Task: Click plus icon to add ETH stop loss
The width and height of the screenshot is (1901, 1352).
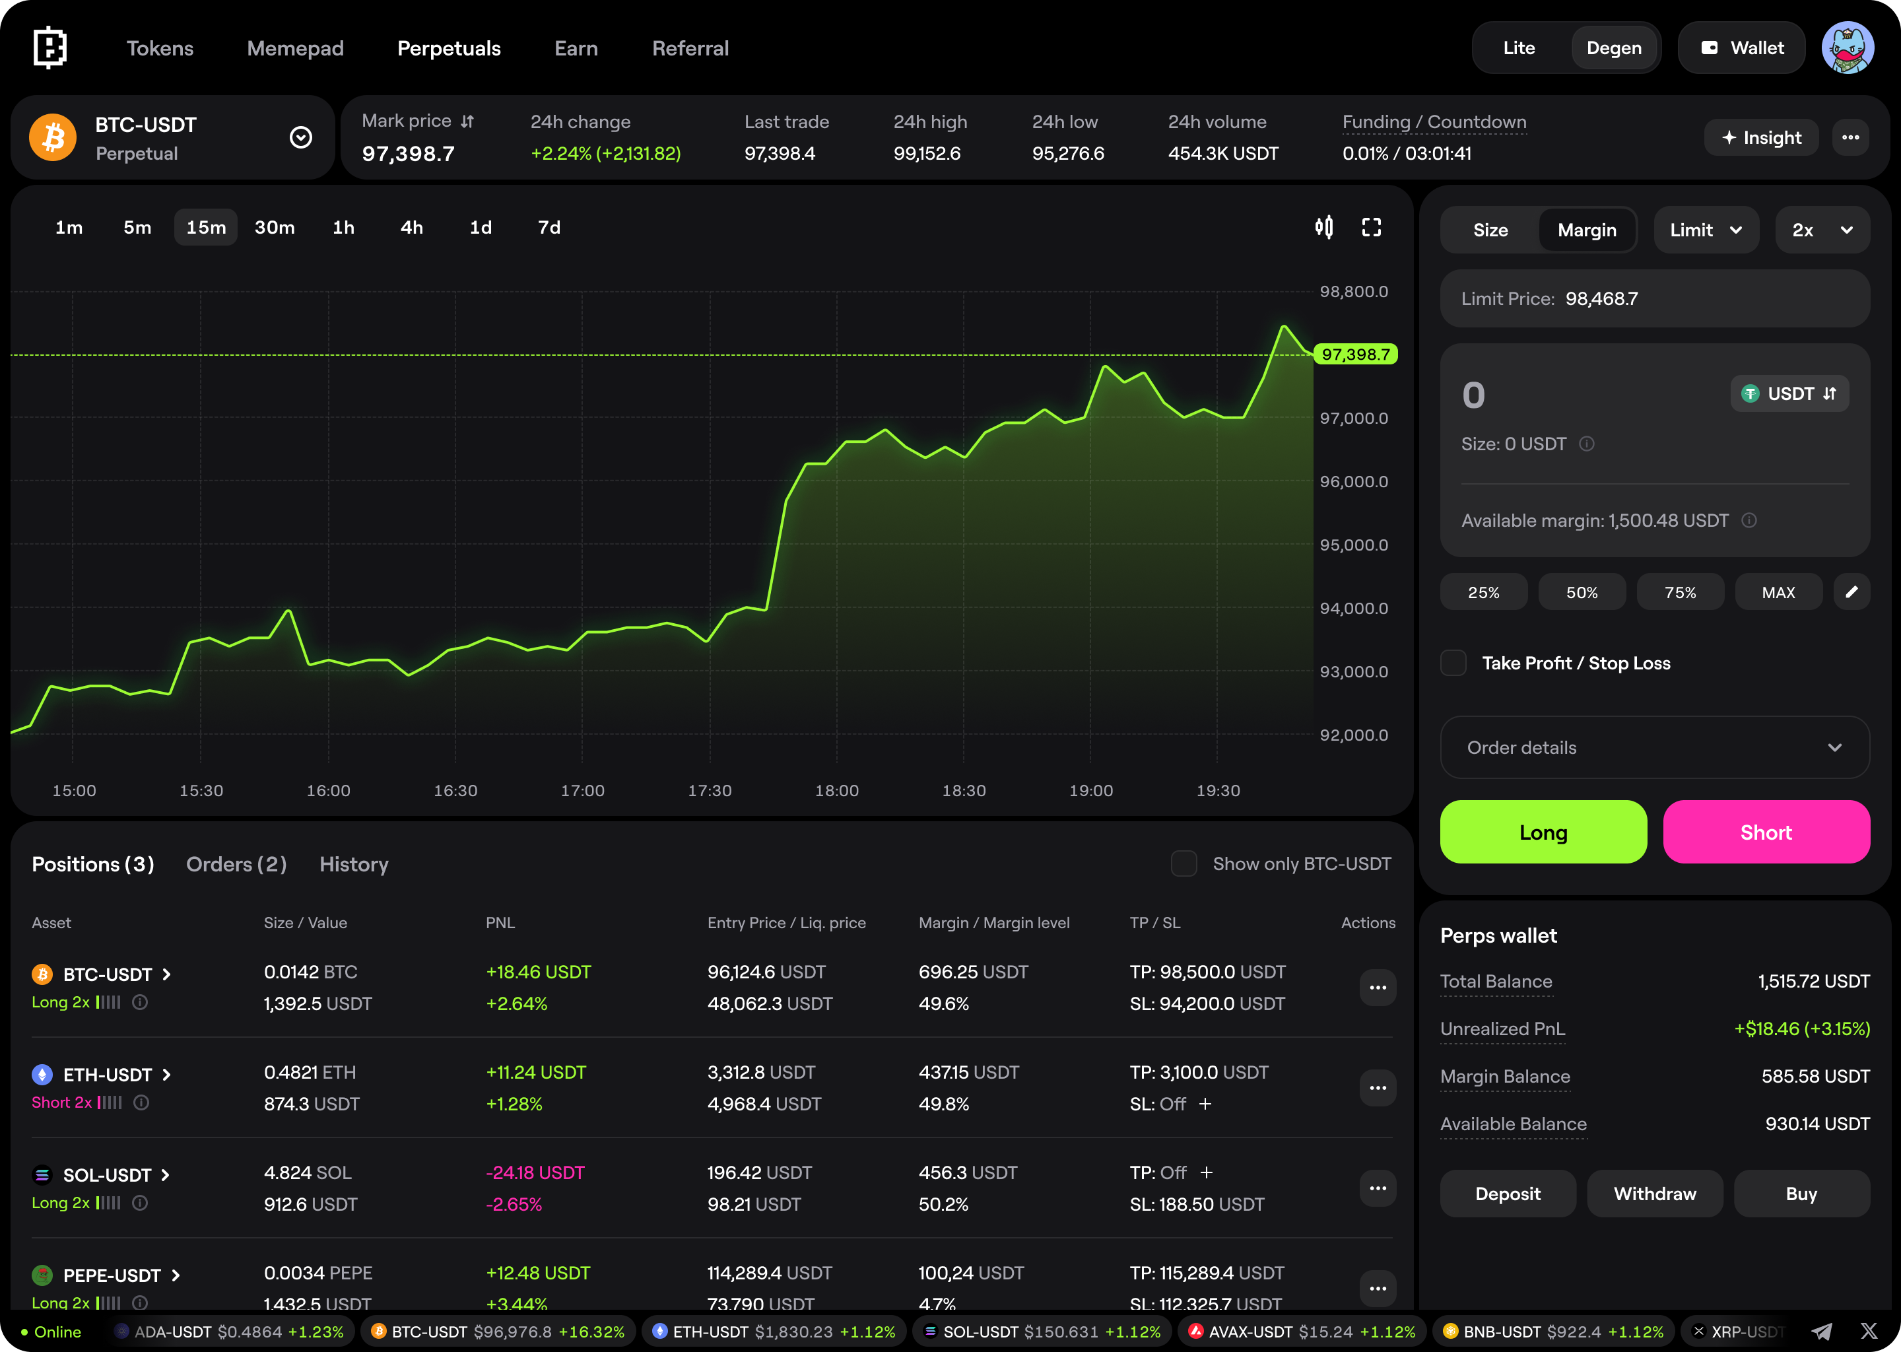Action: [x=1205, y=1104]
